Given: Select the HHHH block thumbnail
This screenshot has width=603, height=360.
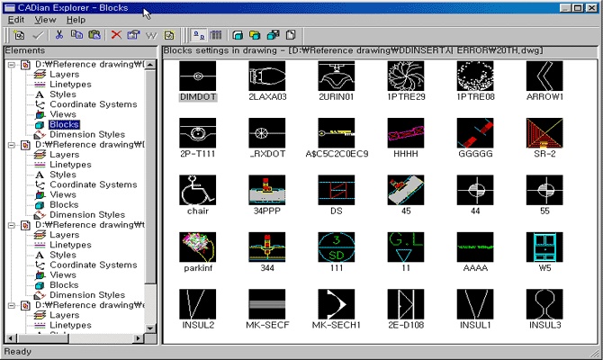Looking at the screenshot, I should tap(406, 133).
